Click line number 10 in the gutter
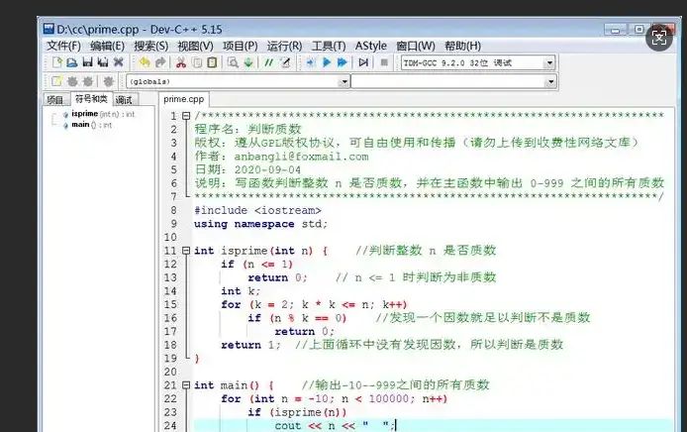The width and height of the screenshot is (687, 432). pos(170,237)
